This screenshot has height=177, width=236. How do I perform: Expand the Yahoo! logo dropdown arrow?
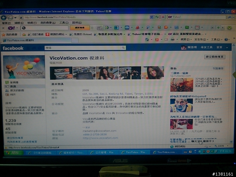pyautogui.click(x=17, y=28)
